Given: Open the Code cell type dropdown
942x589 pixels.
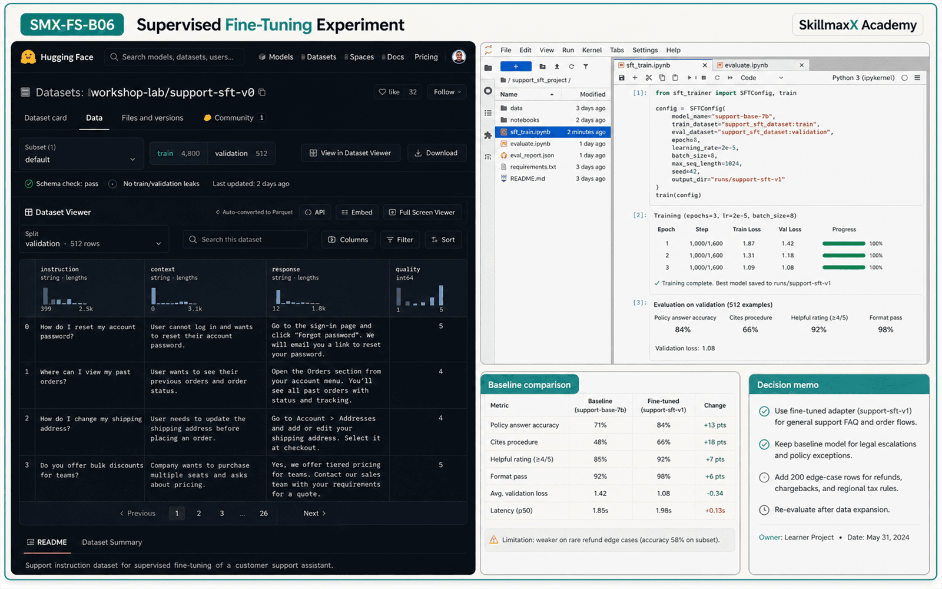Looking at the screenshot, I should 762,78.
